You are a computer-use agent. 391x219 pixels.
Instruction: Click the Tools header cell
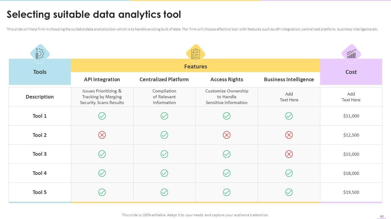(40, 72)
